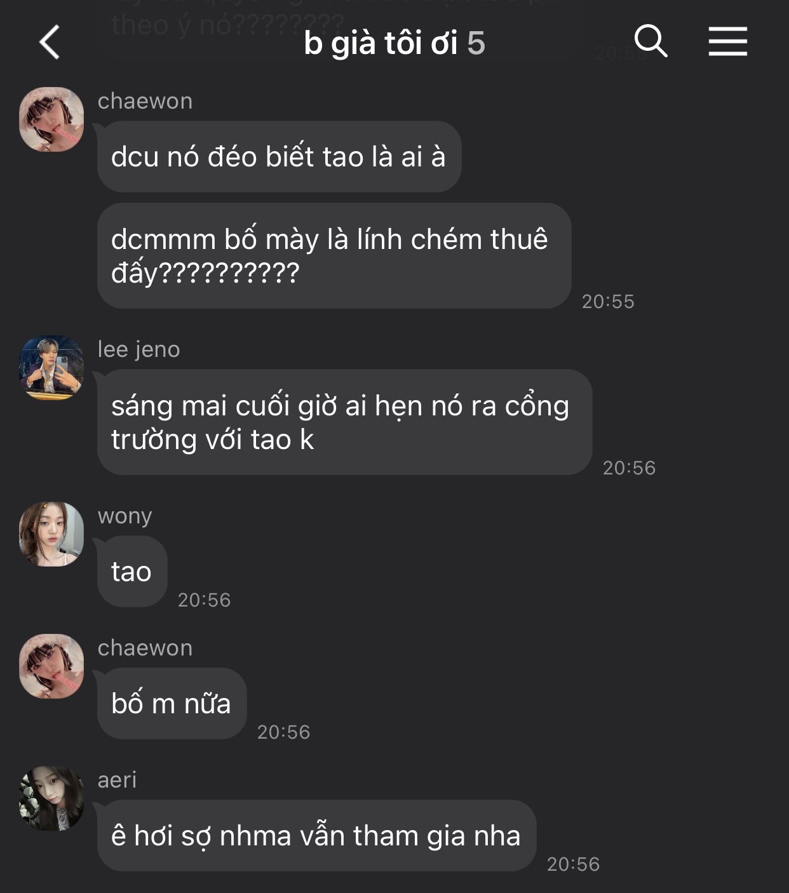Screen dimensions: 789x893
Task: Open the chat search magnifier
Action: [x=651, y=42]
